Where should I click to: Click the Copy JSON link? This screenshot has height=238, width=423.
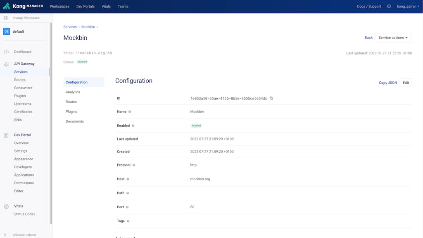pyautogui.click(x=387, y=83)
